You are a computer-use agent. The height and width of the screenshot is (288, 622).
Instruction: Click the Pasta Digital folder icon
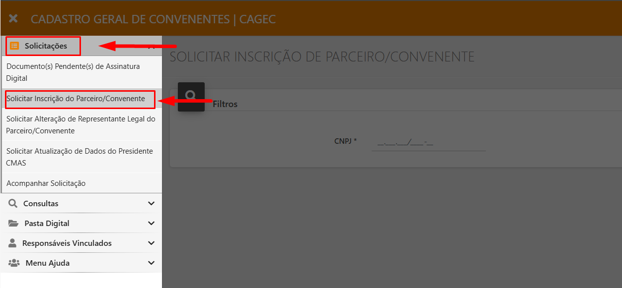point(13,223)
